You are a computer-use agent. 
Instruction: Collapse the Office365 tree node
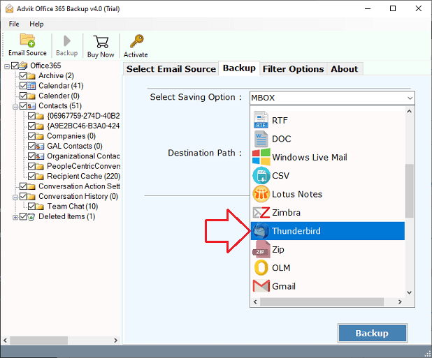coord(7,66)
